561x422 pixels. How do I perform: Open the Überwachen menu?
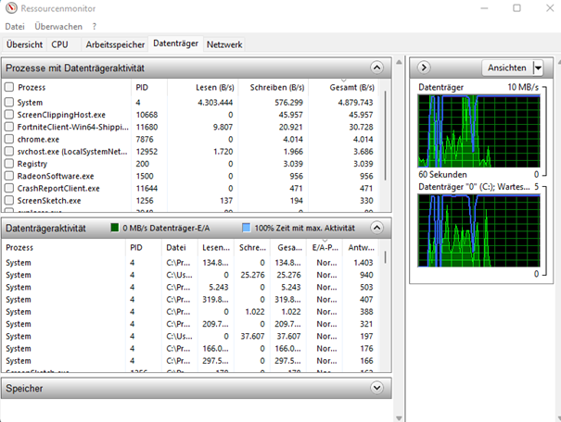click(x=58, y=27)
